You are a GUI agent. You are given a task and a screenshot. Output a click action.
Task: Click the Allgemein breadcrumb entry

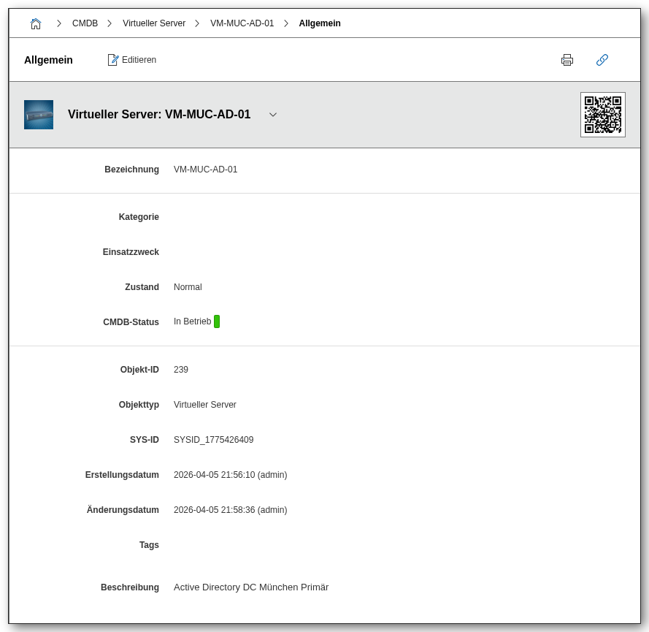[x=320, y=23]
